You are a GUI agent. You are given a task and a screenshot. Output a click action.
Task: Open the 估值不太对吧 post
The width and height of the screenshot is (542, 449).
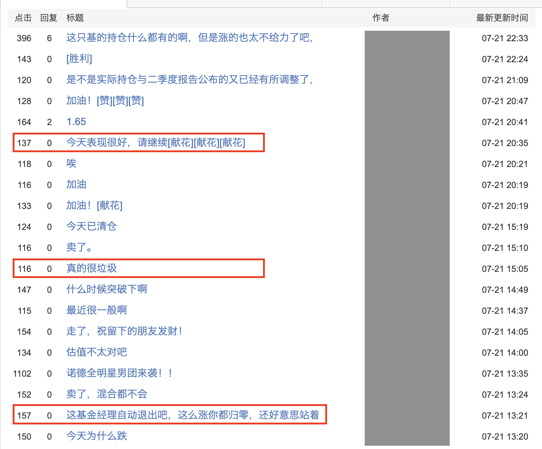point(97,352)
